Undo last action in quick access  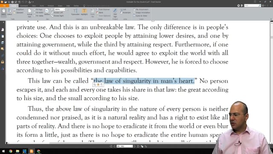coord(23,2)
